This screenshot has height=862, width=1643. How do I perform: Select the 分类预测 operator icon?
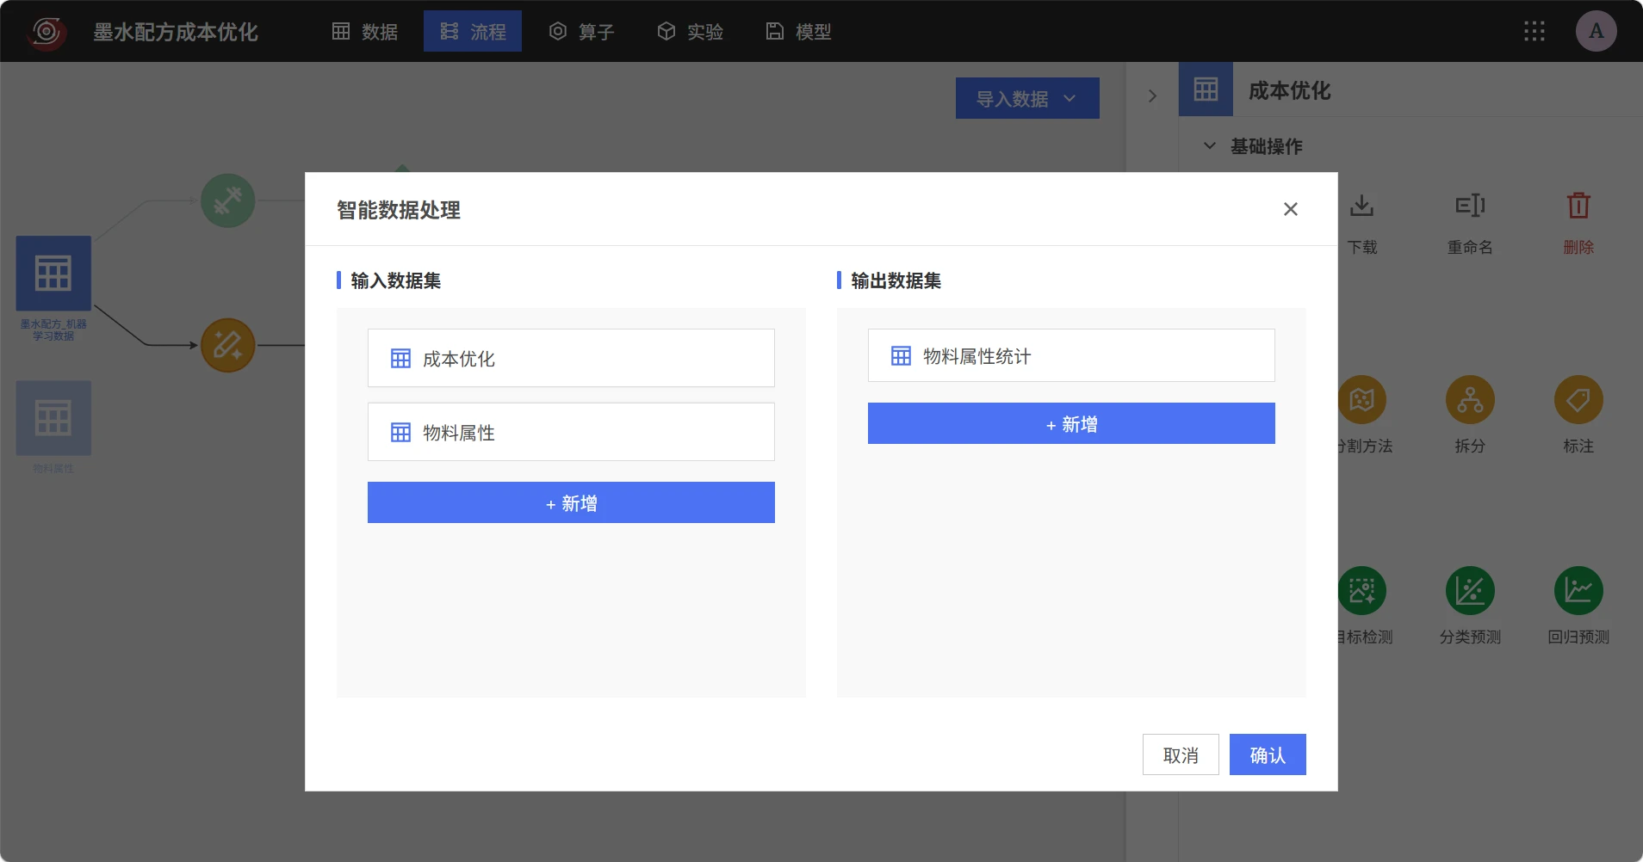1470,590
